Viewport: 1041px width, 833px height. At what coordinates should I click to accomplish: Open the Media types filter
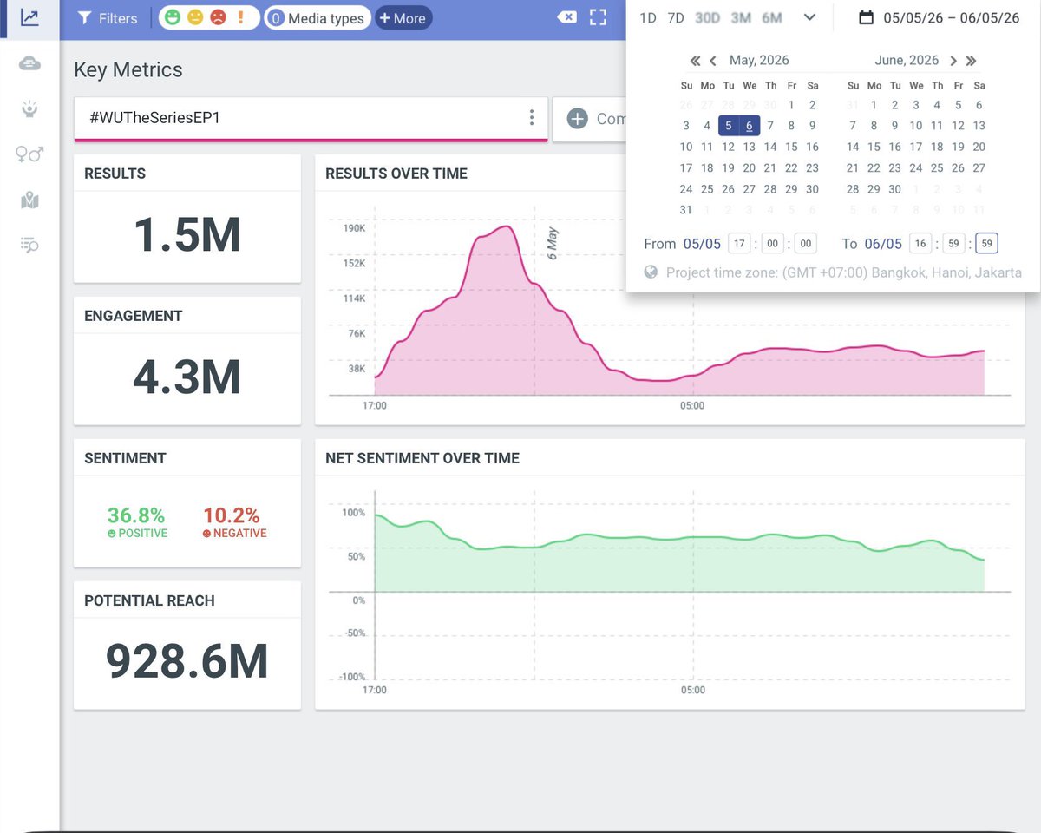(x=317, y=17)
